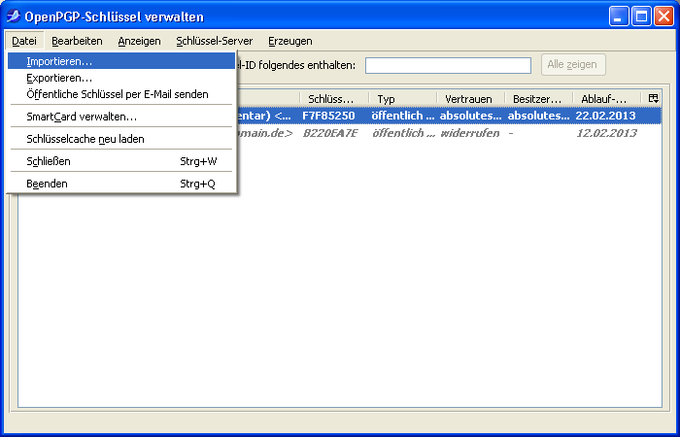The image size is (680, 437).
Task: Click the expiry date 12.02.2013
Action: [x=606, y=133]
